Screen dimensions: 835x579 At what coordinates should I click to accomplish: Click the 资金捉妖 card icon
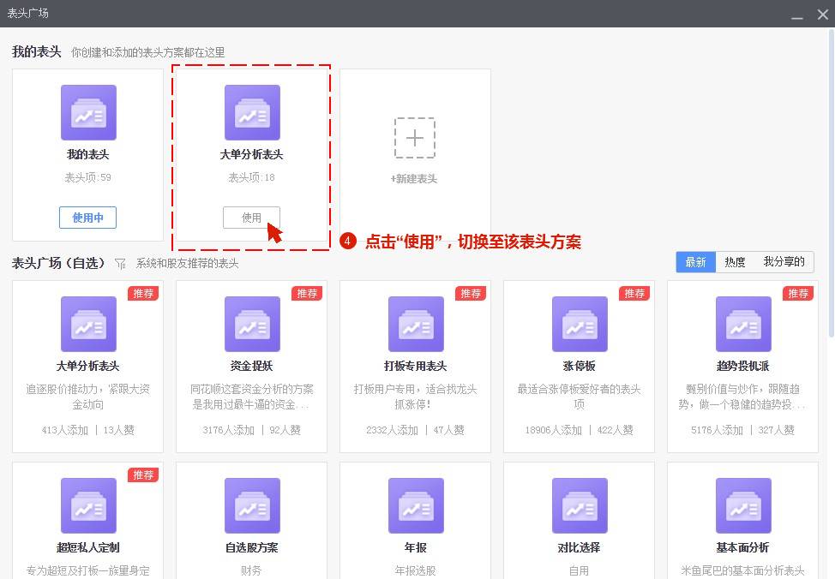[252, 324]
